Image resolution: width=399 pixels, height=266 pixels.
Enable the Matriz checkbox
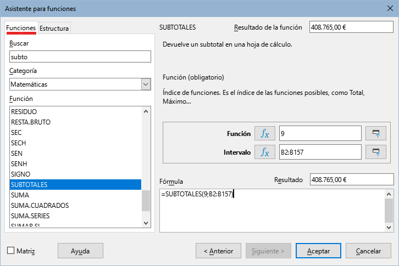tap(11, 251)
